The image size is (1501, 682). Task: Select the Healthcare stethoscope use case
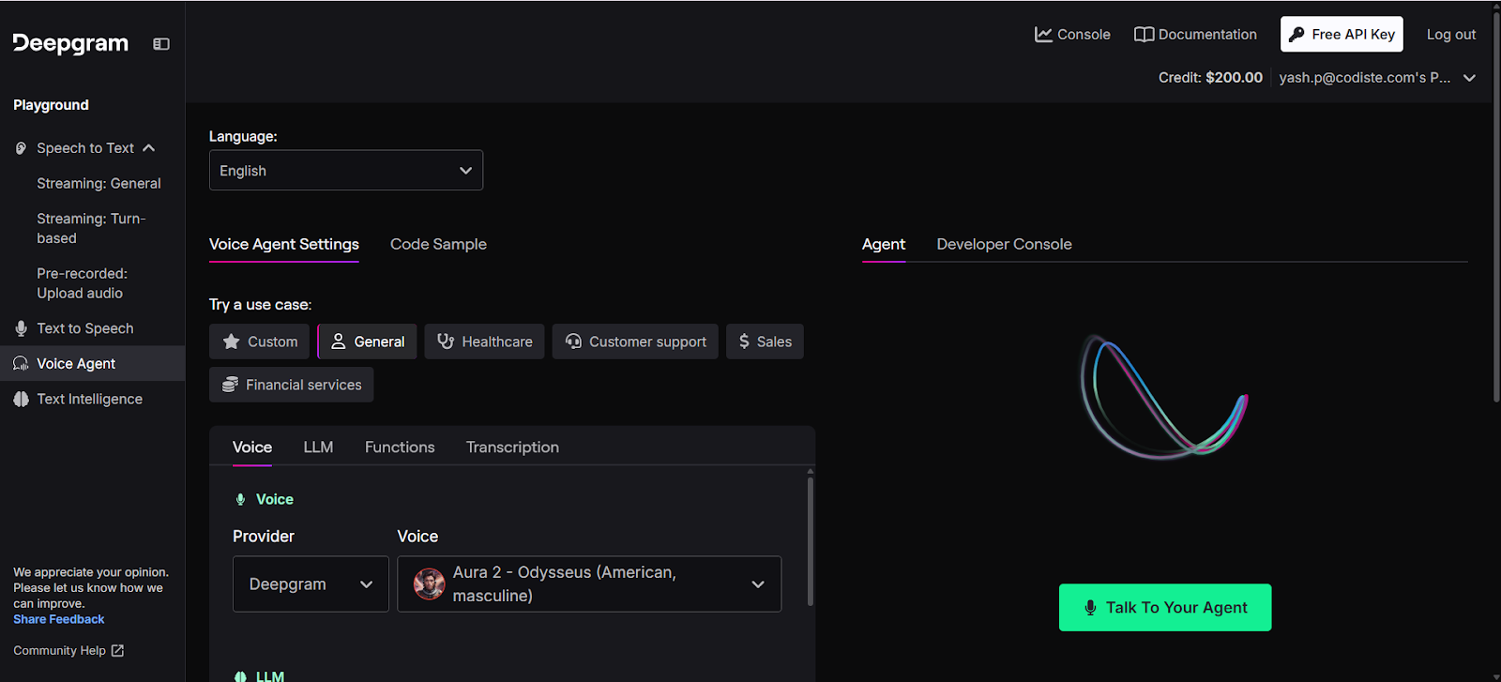coord(484,341)
